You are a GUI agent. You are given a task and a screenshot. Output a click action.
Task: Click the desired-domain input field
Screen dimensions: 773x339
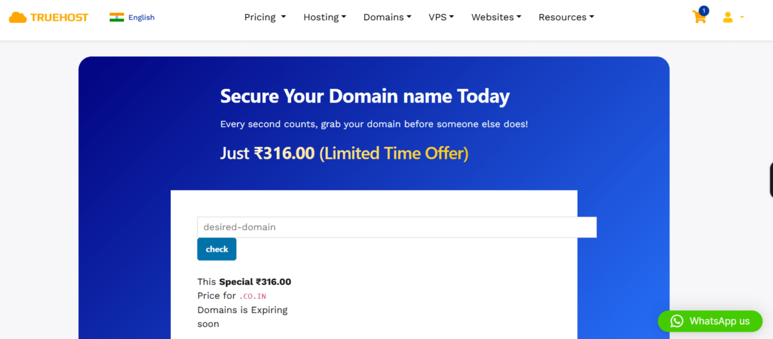pyautogui.click(x=397, y=227)
